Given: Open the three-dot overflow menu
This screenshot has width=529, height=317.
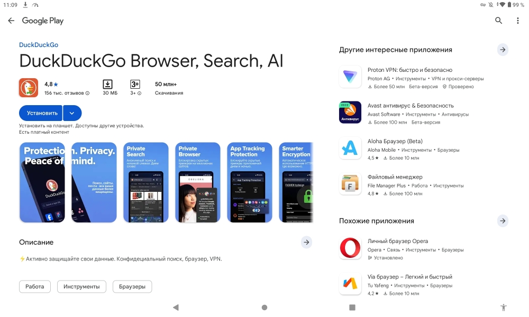Looking at the screenshot, I should [517, 21].
